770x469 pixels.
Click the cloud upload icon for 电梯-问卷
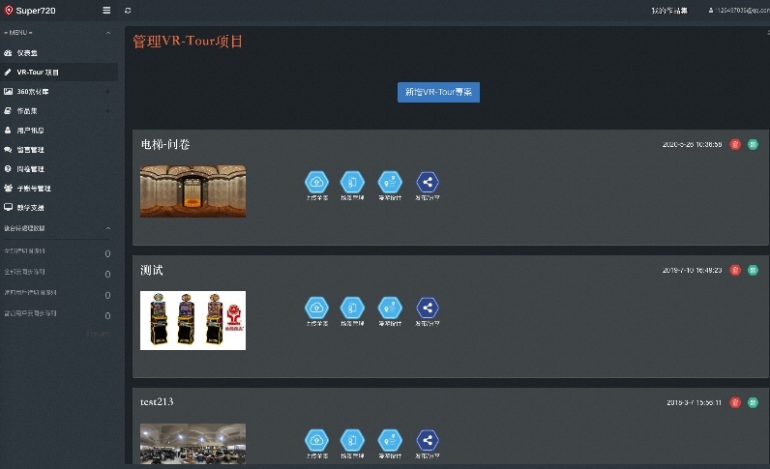point(316,182)
